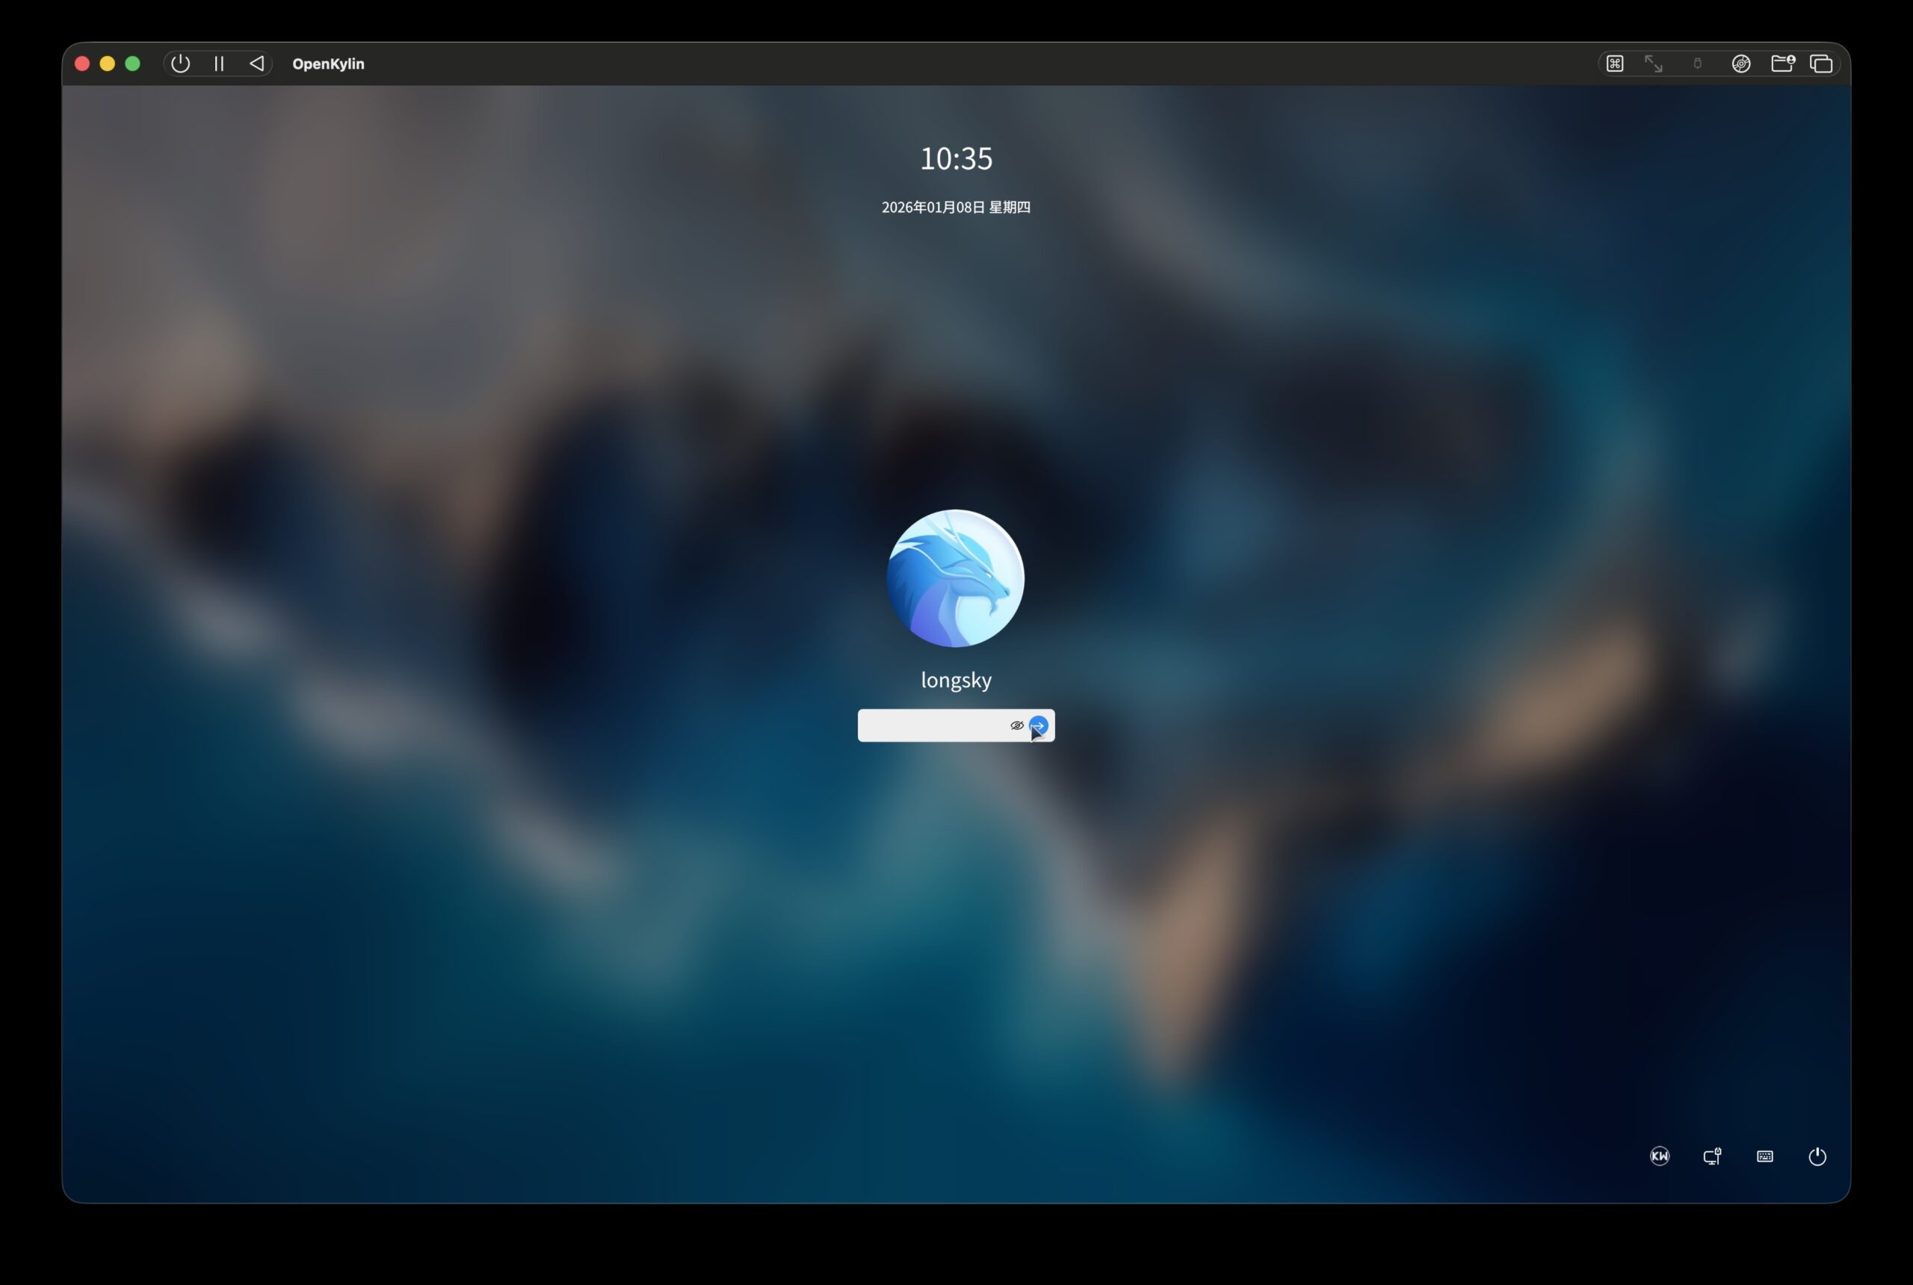Toggle password visibility eye icon
The height and width of the screenshot is (1285, 1913).
[1016, 725]
